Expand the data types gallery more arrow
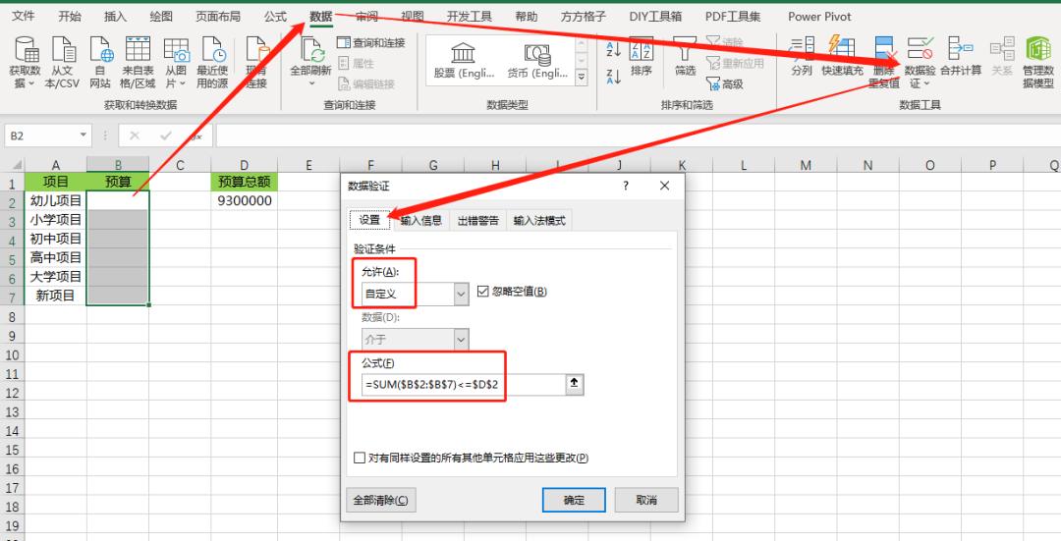Viewport: 1061px width, 541px height. 581,77
